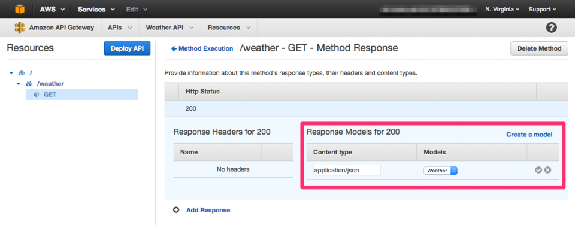Open the Edit menu
This screenshot has height=225, width=575.
[x=137, y=9]
